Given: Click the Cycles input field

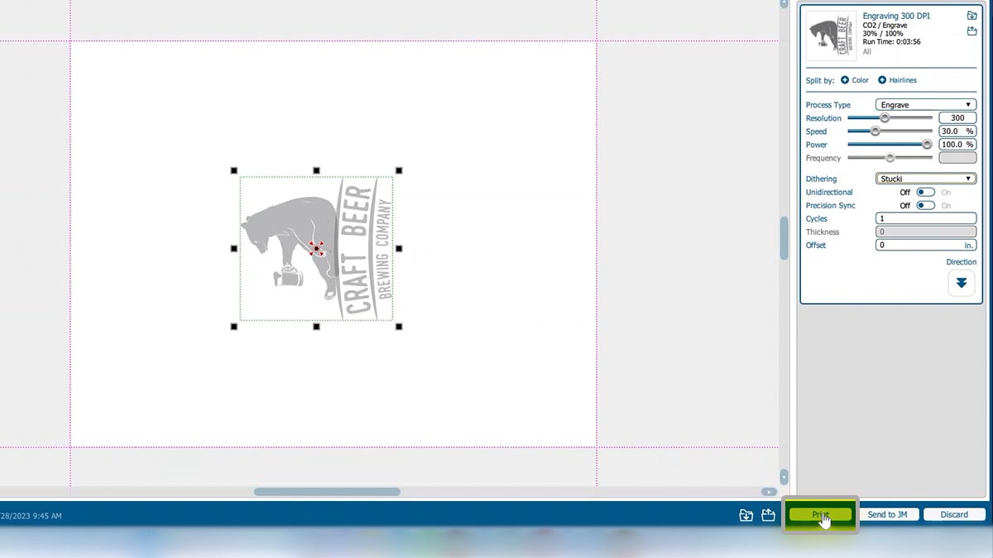Looking at the screenshot, I should pyautogui.click(x=925, y=217).
